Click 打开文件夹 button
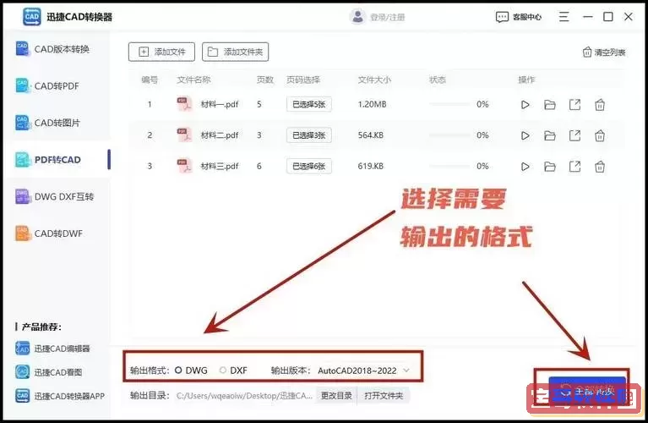The height and width of the screenshot is (423, 648). coord(384,396)
